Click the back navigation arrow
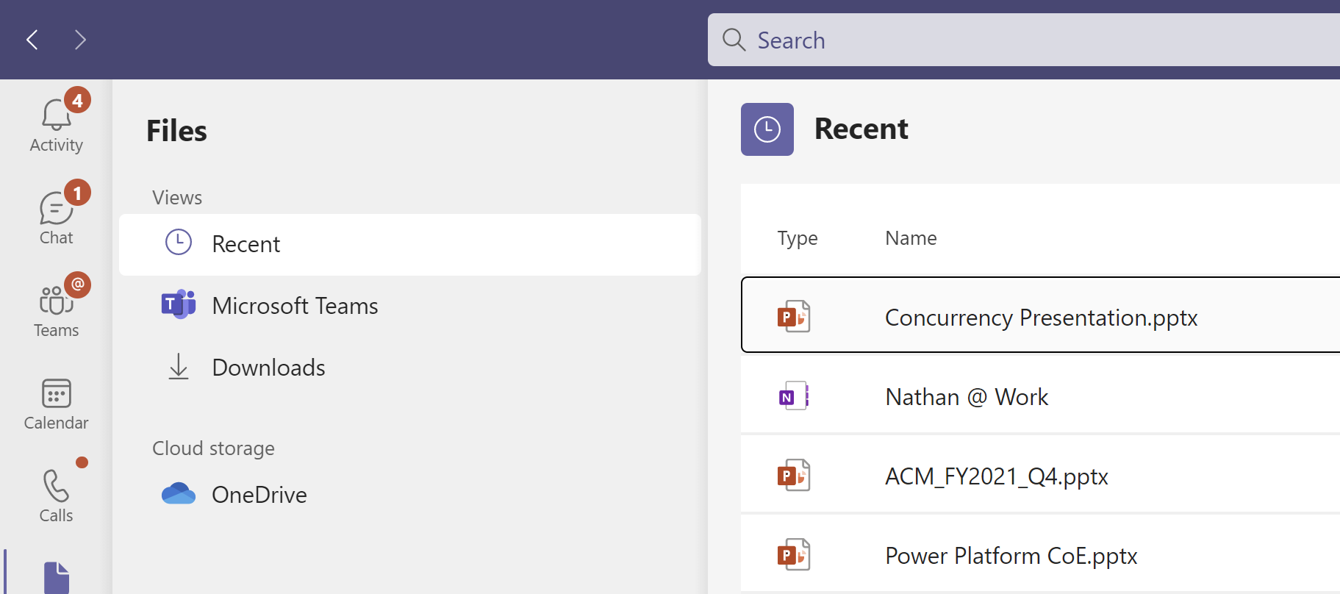The width and height of the screenshot is (1340, 594). [x=32, y=40]
